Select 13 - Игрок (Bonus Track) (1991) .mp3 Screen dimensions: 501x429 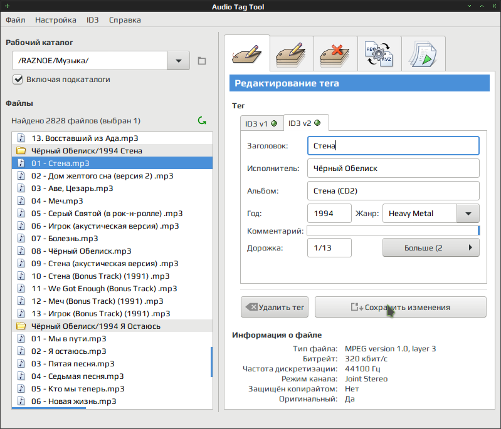click(x=112, y=313)
